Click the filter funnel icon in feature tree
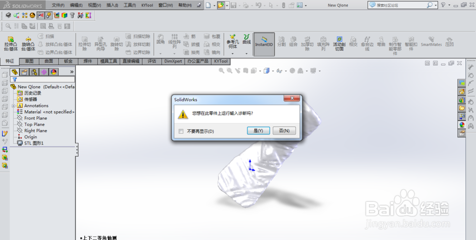The width and height of the screenshot is (476, 240). [15, 79]
